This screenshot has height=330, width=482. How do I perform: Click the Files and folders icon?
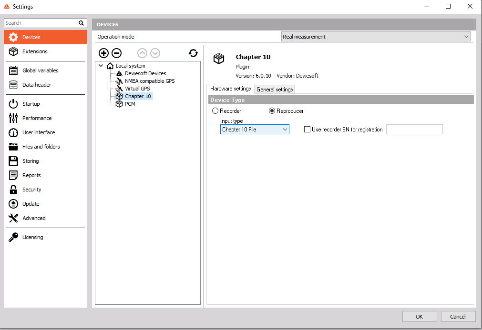(x=13, y=147)
